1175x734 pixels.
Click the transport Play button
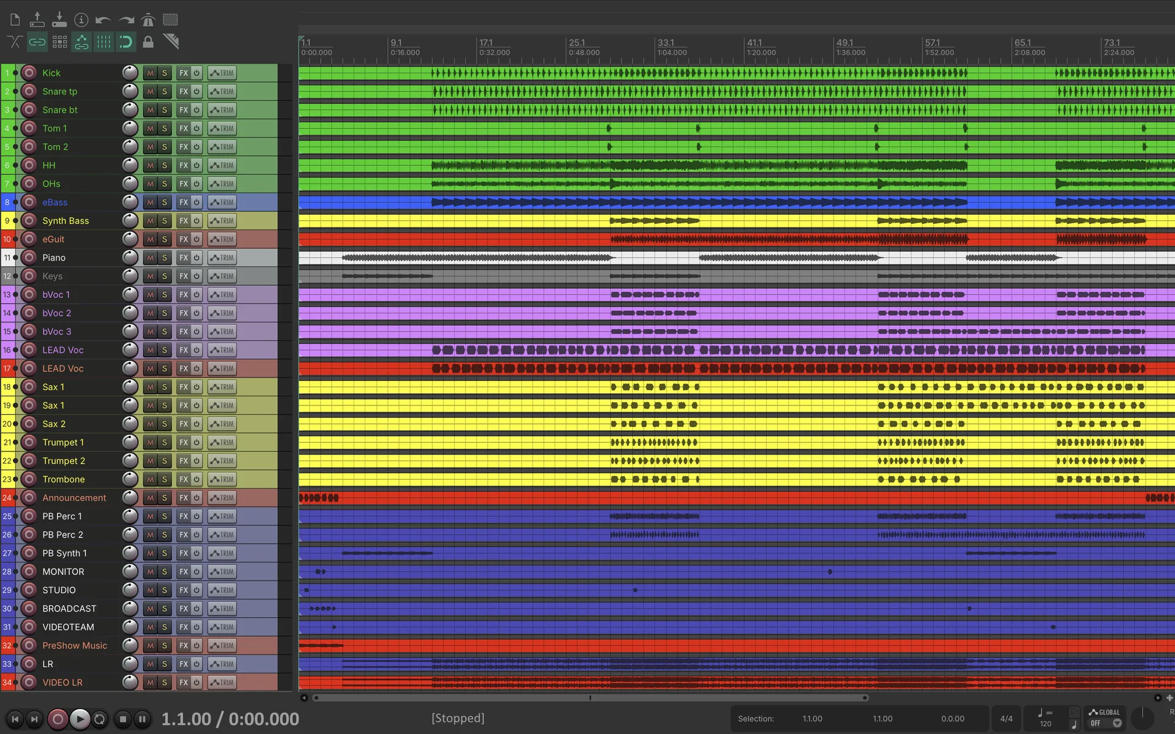[x=80, y=719]
